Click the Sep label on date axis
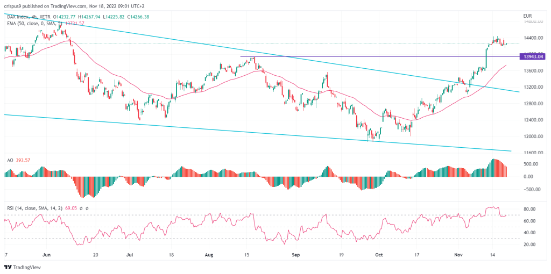This screenshot has height=274, width=551. tap(295, 255)
